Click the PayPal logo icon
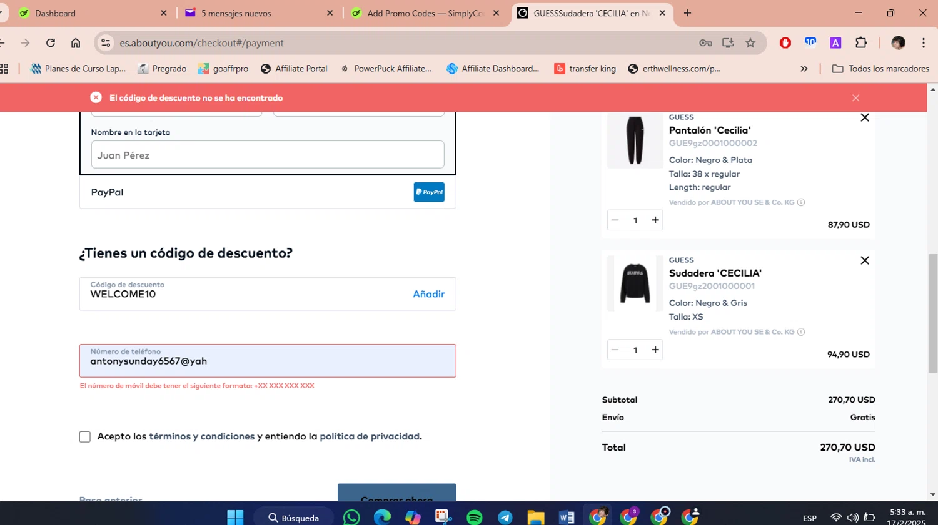The width and height of the screenshot is (938, 525). (429, 192)
